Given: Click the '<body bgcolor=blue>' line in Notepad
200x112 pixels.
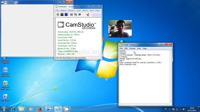Looking at the screenshot, I should pos(131,59).
